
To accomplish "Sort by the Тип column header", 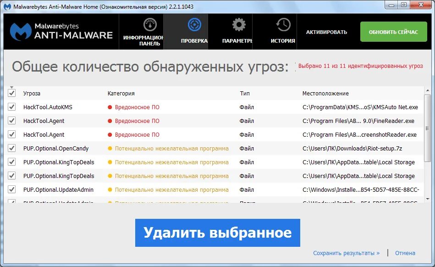I will [x=245, y=94].
